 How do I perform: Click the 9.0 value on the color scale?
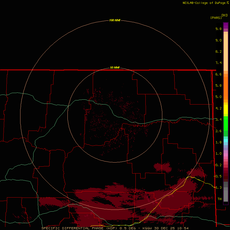218,40
